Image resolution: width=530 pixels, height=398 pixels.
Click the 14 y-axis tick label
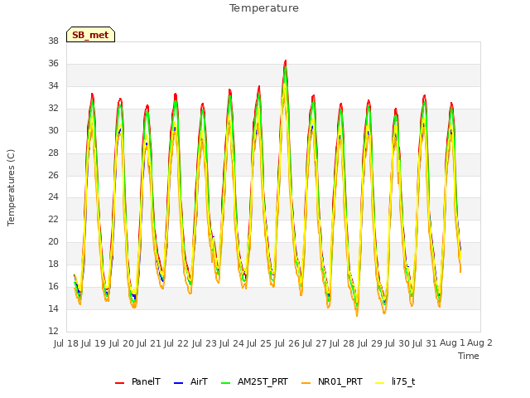[x=53, y=308]
